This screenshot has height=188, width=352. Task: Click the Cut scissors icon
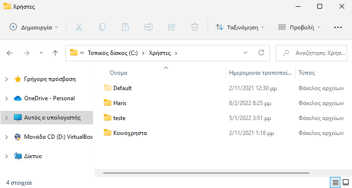pos(79,27)
